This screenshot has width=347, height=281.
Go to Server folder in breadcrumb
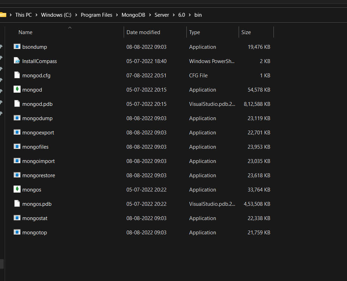point(161,15)
